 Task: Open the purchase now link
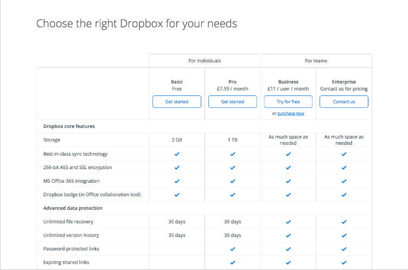[291, 113]
